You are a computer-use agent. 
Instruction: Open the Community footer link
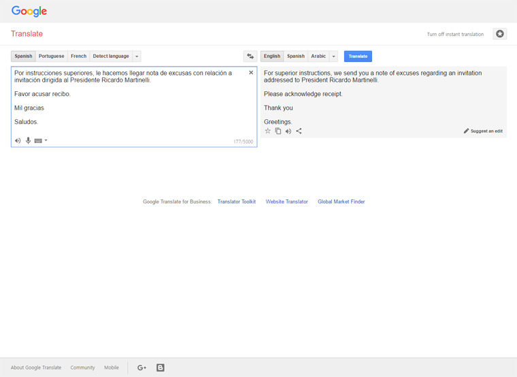click(x=82, y=367)
